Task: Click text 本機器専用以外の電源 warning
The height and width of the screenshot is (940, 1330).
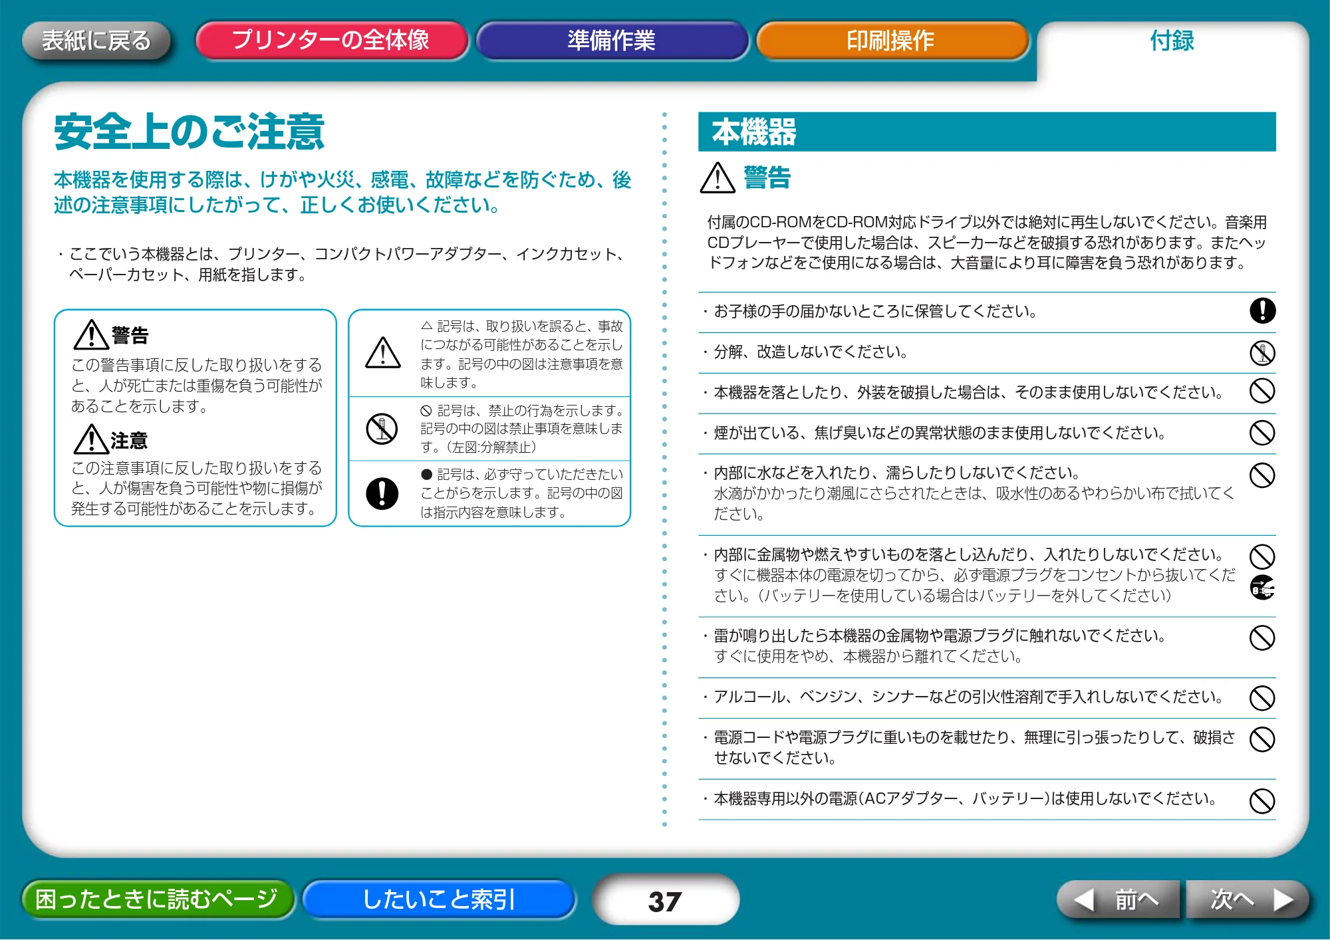Action: click(965, 798)
